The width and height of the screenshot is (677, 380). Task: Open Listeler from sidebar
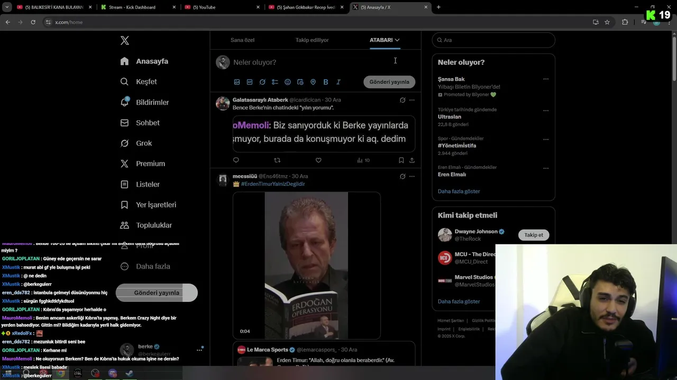point(140,184)
